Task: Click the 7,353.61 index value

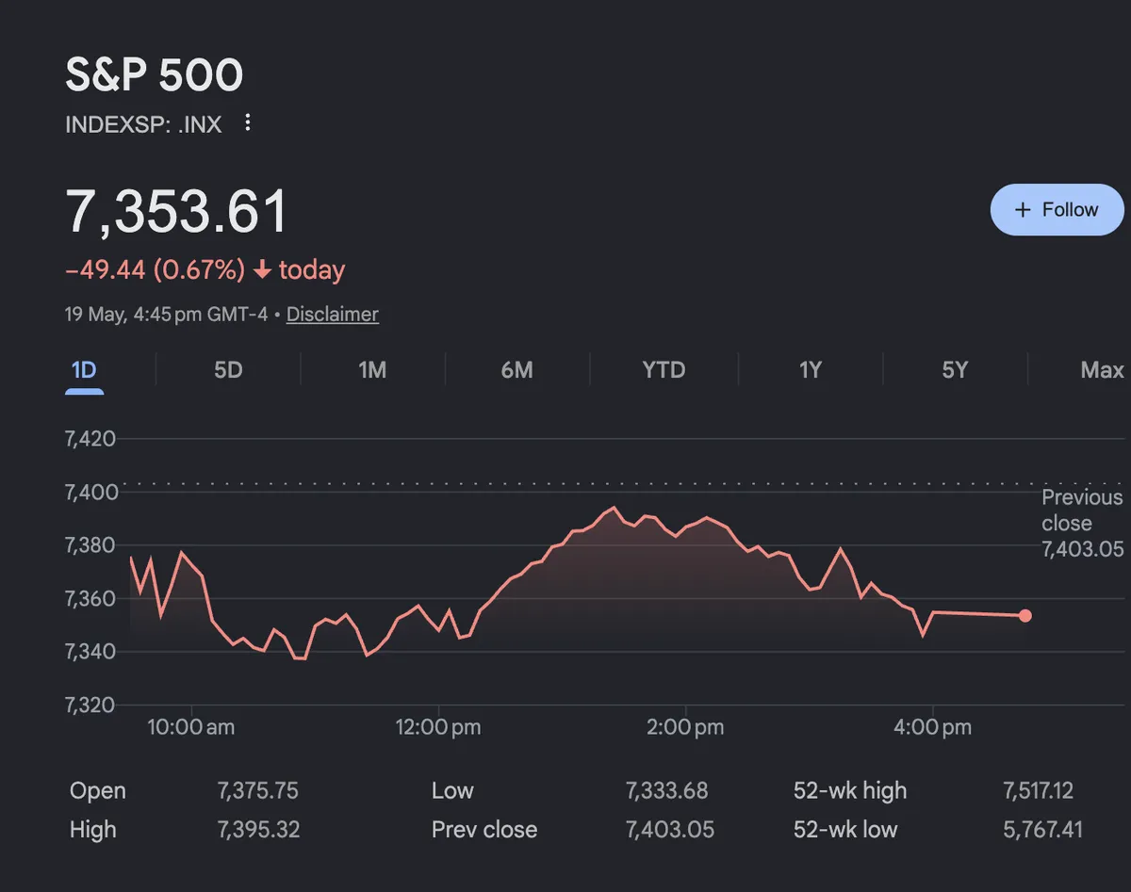Action: pos(176,212)
